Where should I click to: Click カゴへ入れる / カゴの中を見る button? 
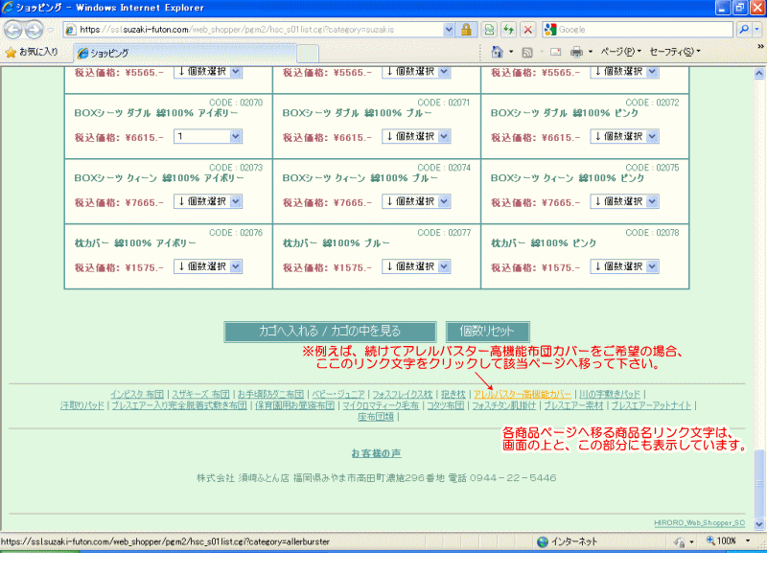[x=330, y=332]
